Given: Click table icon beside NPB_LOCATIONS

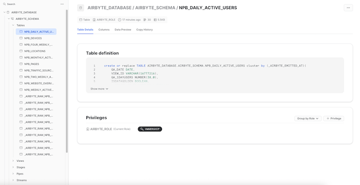Looking at the screenshot, I should pyautogui.click(x=21, y=51).
